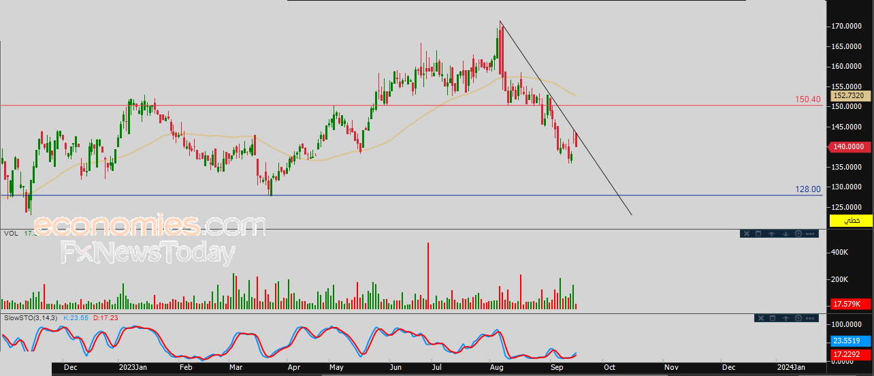Close the VOL indicator panel
Viewport: 874px width, 376px height.
click(x=745, y=234)
